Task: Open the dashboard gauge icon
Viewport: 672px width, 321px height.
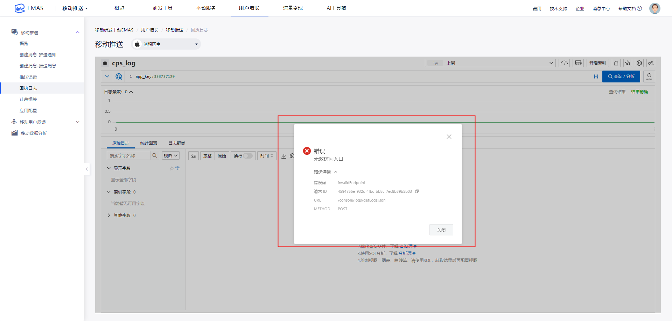Action: point(564,63)
